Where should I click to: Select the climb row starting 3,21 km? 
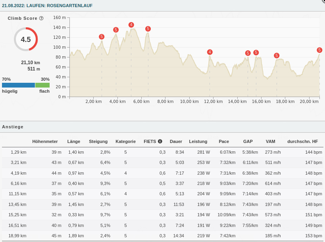(x=163, y=162)
